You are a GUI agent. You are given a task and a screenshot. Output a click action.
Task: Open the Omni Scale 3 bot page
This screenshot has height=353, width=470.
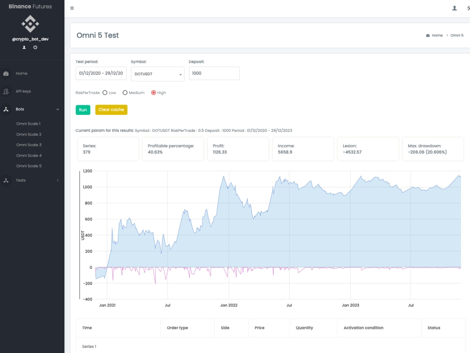28,144
